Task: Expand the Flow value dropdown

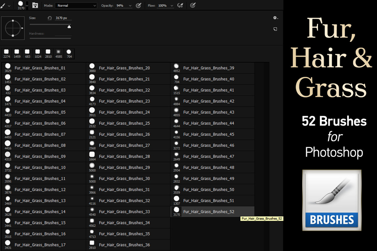Action: pyautogui.click(x=172, y=6)
